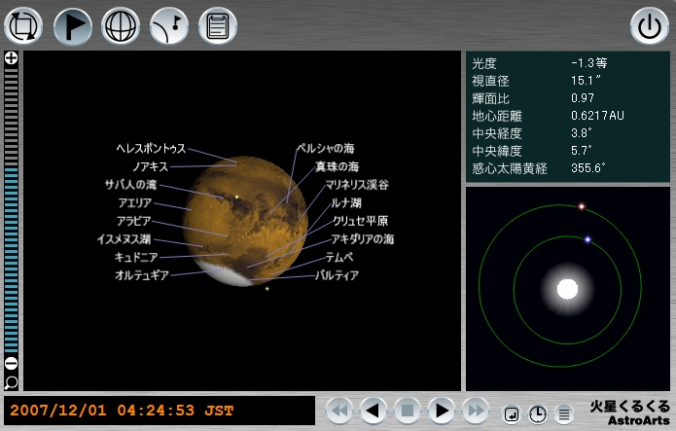Click the fast rewind button

coord(338,411)
